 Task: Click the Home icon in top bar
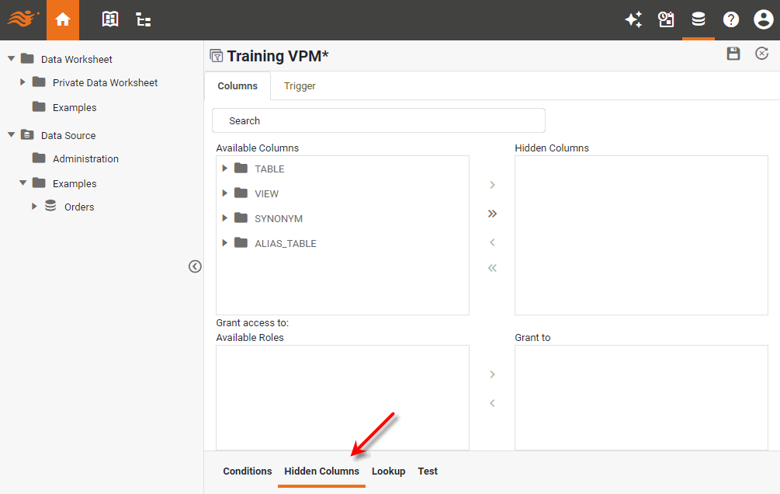click(x=63, y=20)
